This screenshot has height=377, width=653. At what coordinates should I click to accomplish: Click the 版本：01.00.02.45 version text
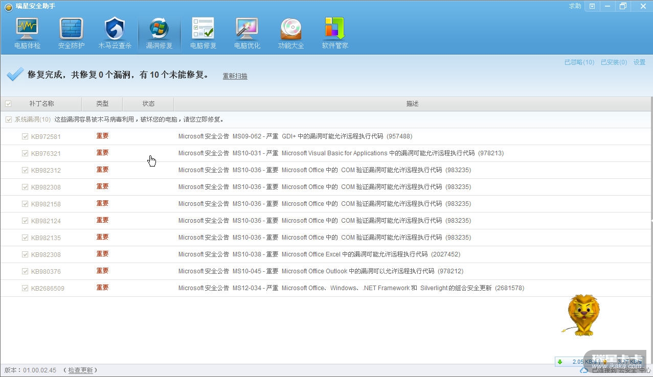click(x=30, y=370)
